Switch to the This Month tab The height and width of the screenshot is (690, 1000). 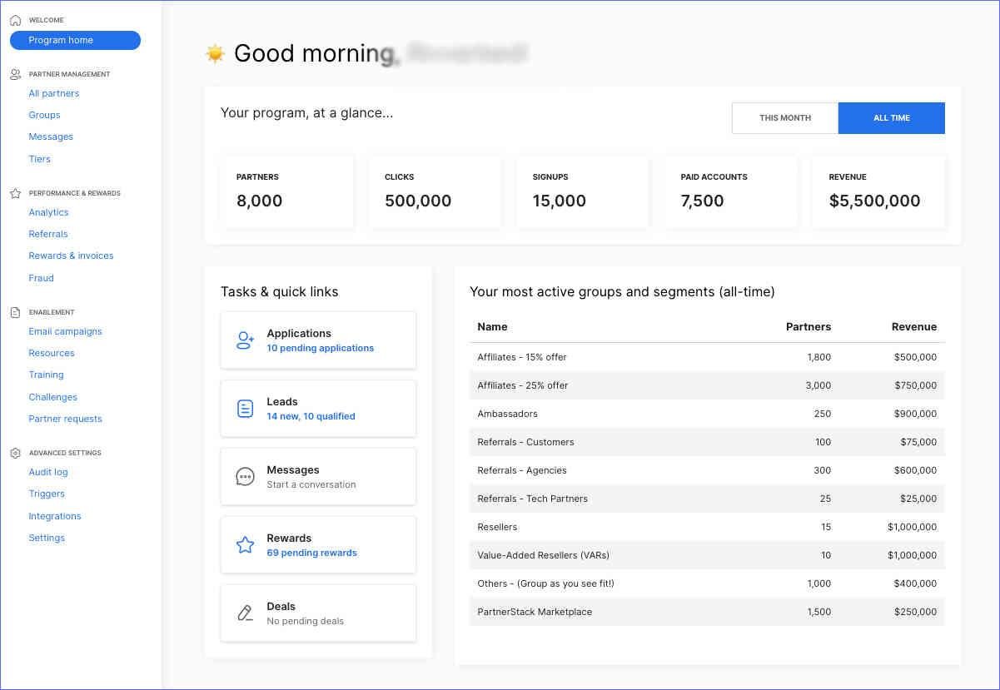784,117
